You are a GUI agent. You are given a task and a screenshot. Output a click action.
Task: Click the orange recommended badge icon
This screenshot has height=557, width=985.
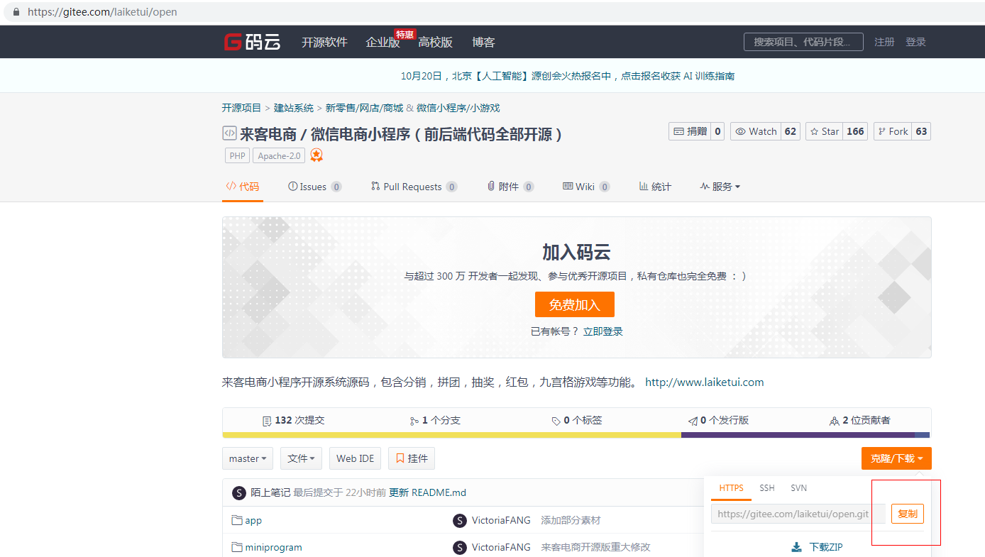317,155
